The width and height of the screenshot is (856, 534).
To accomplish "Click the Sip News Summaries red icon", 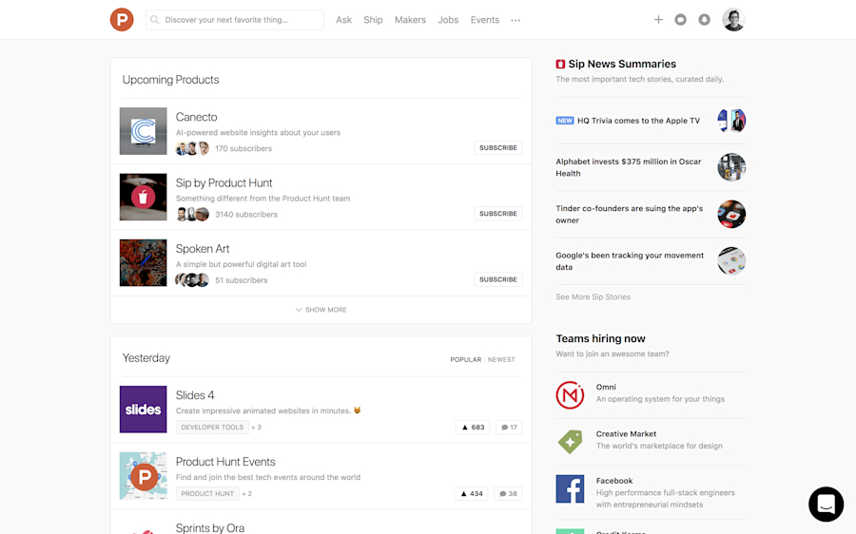I will 560,64.
